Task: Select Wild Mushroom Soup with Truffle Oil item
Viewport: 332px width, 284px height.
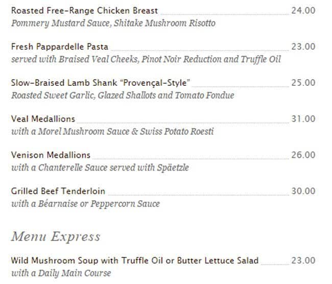Action: click(x=135, y=261)
